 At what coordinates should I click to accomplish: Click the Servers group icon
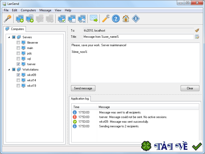pos(19,37)
